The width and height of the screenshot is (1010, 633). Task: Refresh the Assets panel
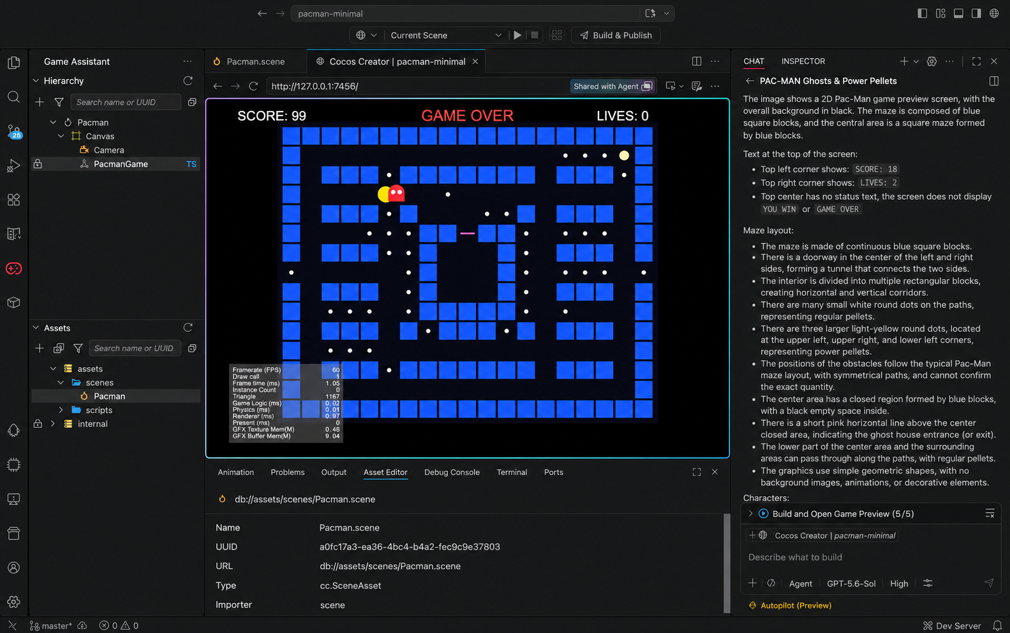click(x=188, y=328)
